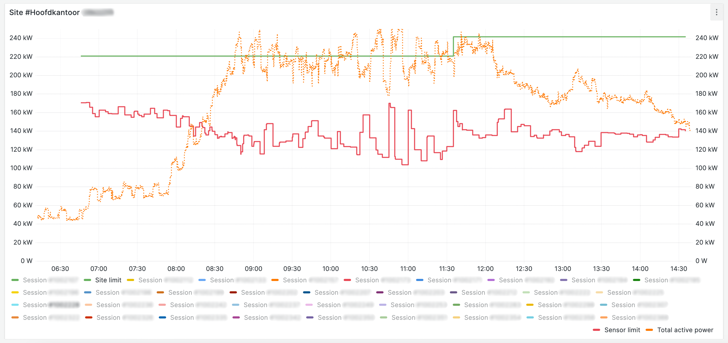The image size is (728, 343).
Task: Click the 240 kW label on the left axis
Action: point(21,38)
